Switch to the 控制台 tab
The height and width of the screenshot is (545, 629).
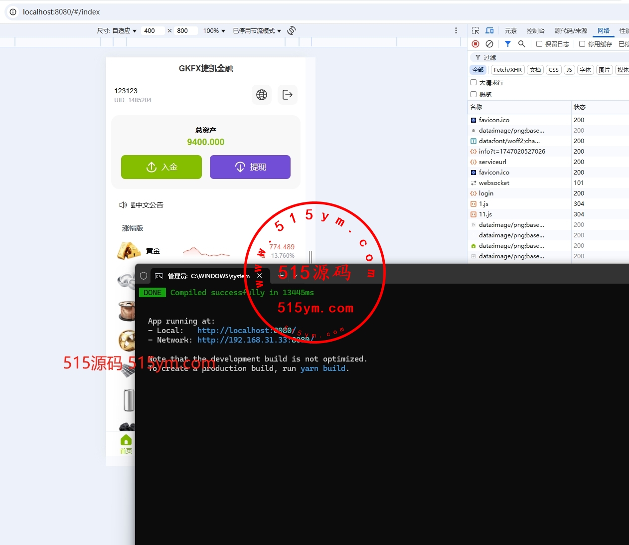tap(535, 30)
